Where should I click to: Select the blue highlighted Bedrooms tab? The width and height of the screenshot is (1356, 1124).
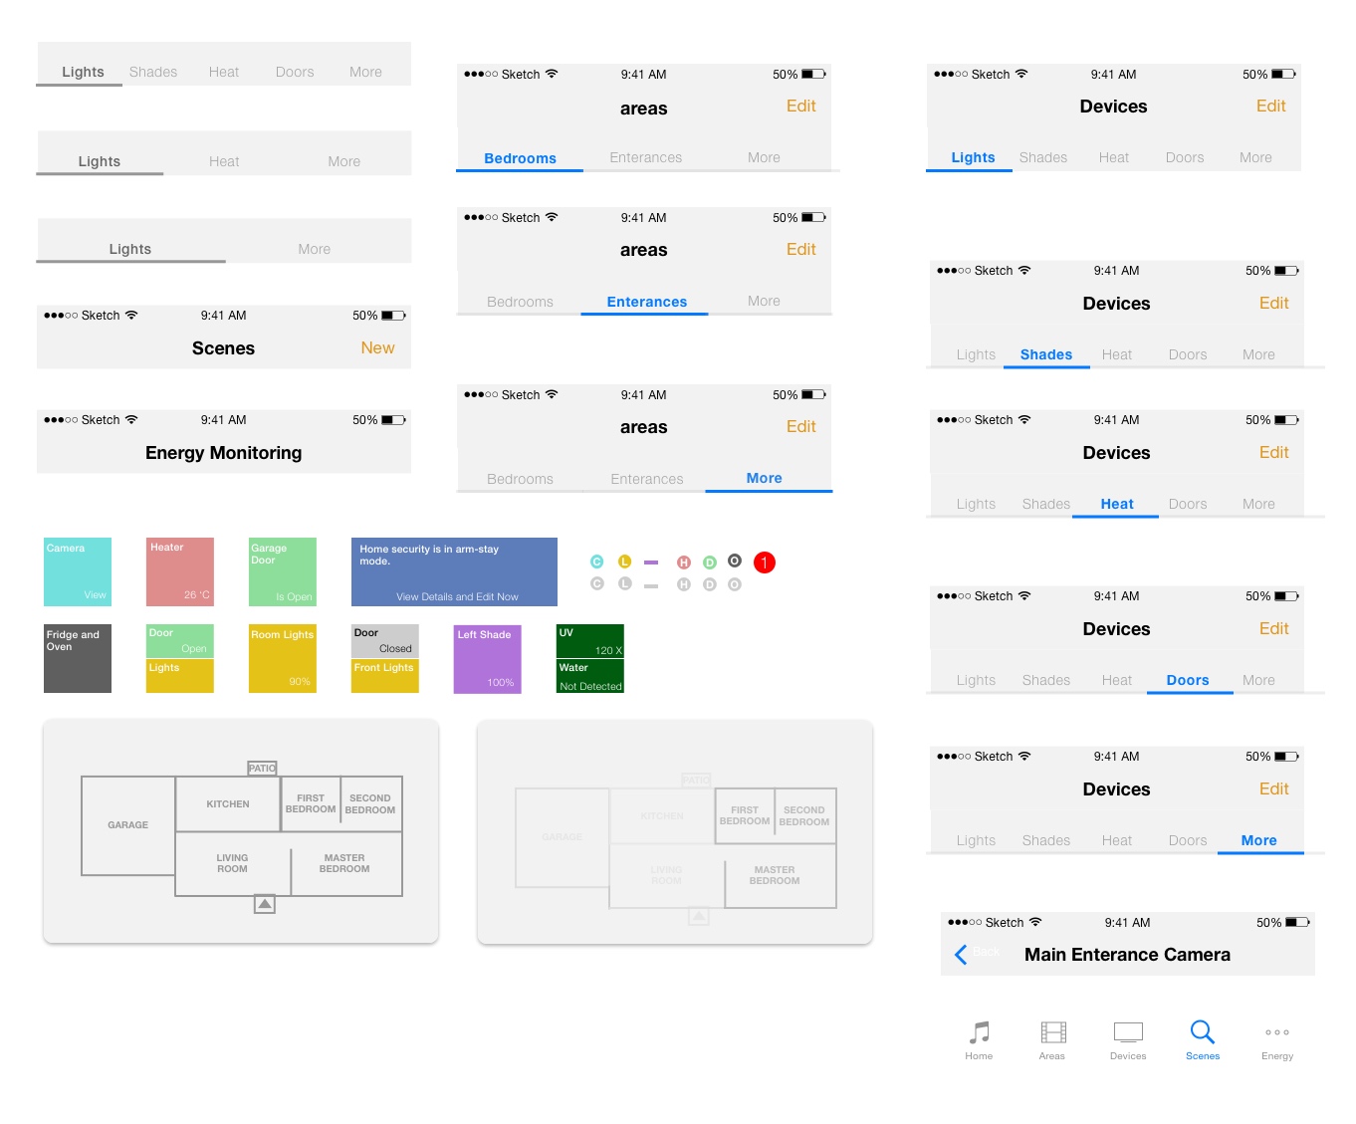pyautogui.click(x=520, y=158)
